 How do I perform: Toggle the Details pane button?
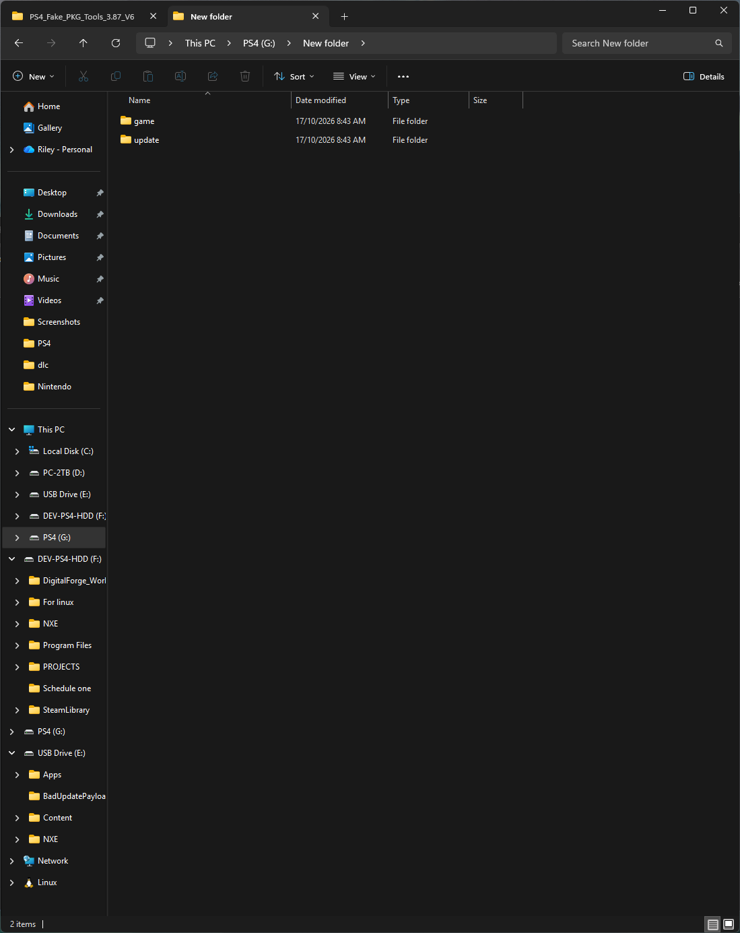pos(704,77)
